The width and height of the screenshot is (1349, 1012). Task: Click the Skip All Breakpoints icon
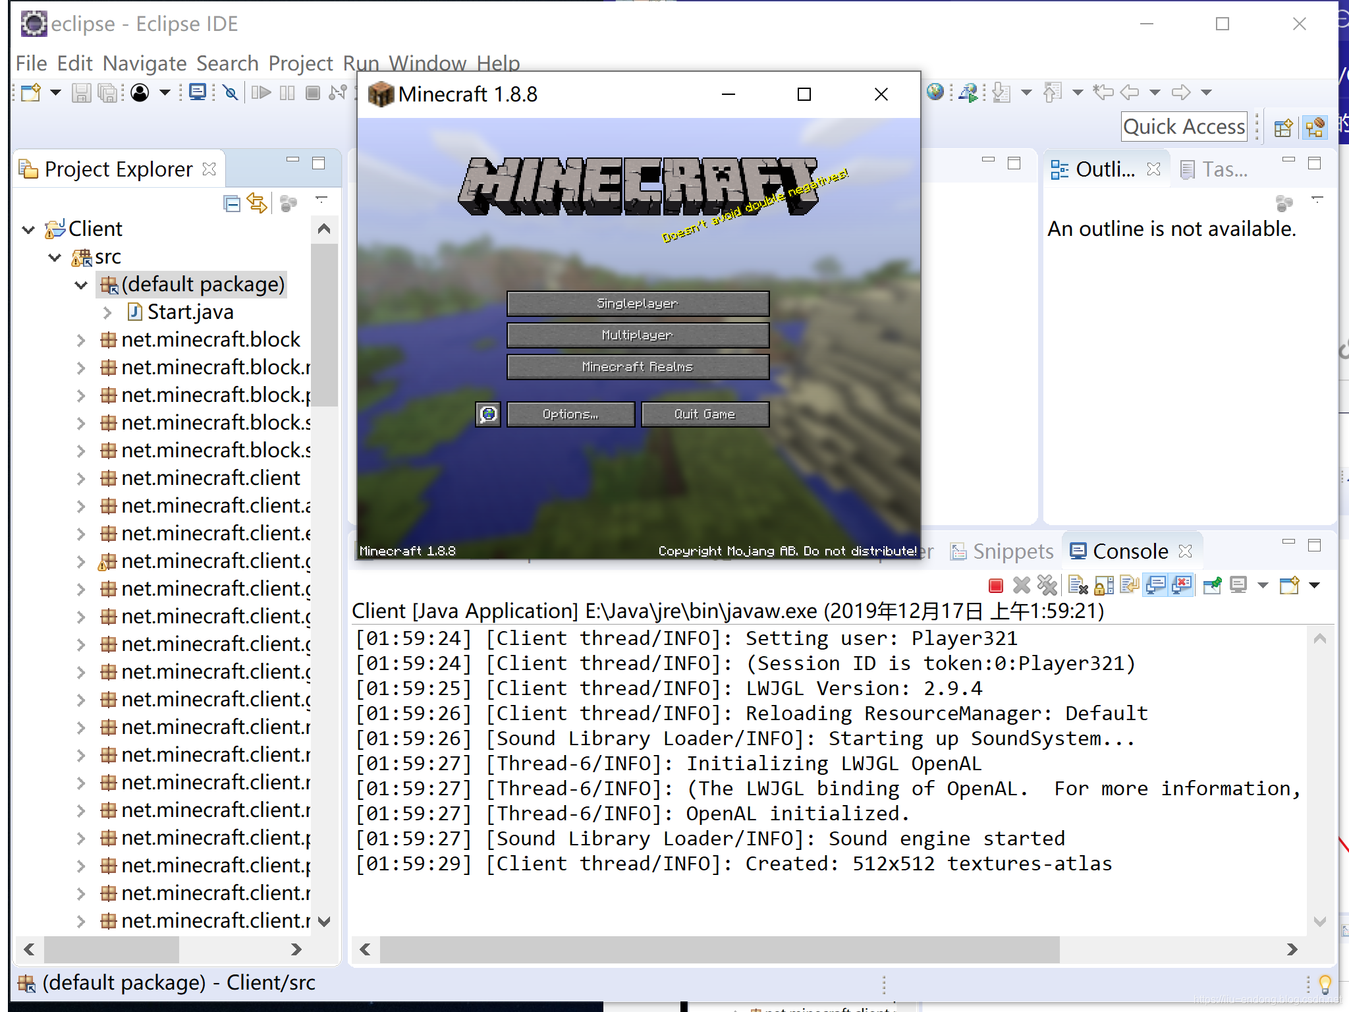[231, 93]
